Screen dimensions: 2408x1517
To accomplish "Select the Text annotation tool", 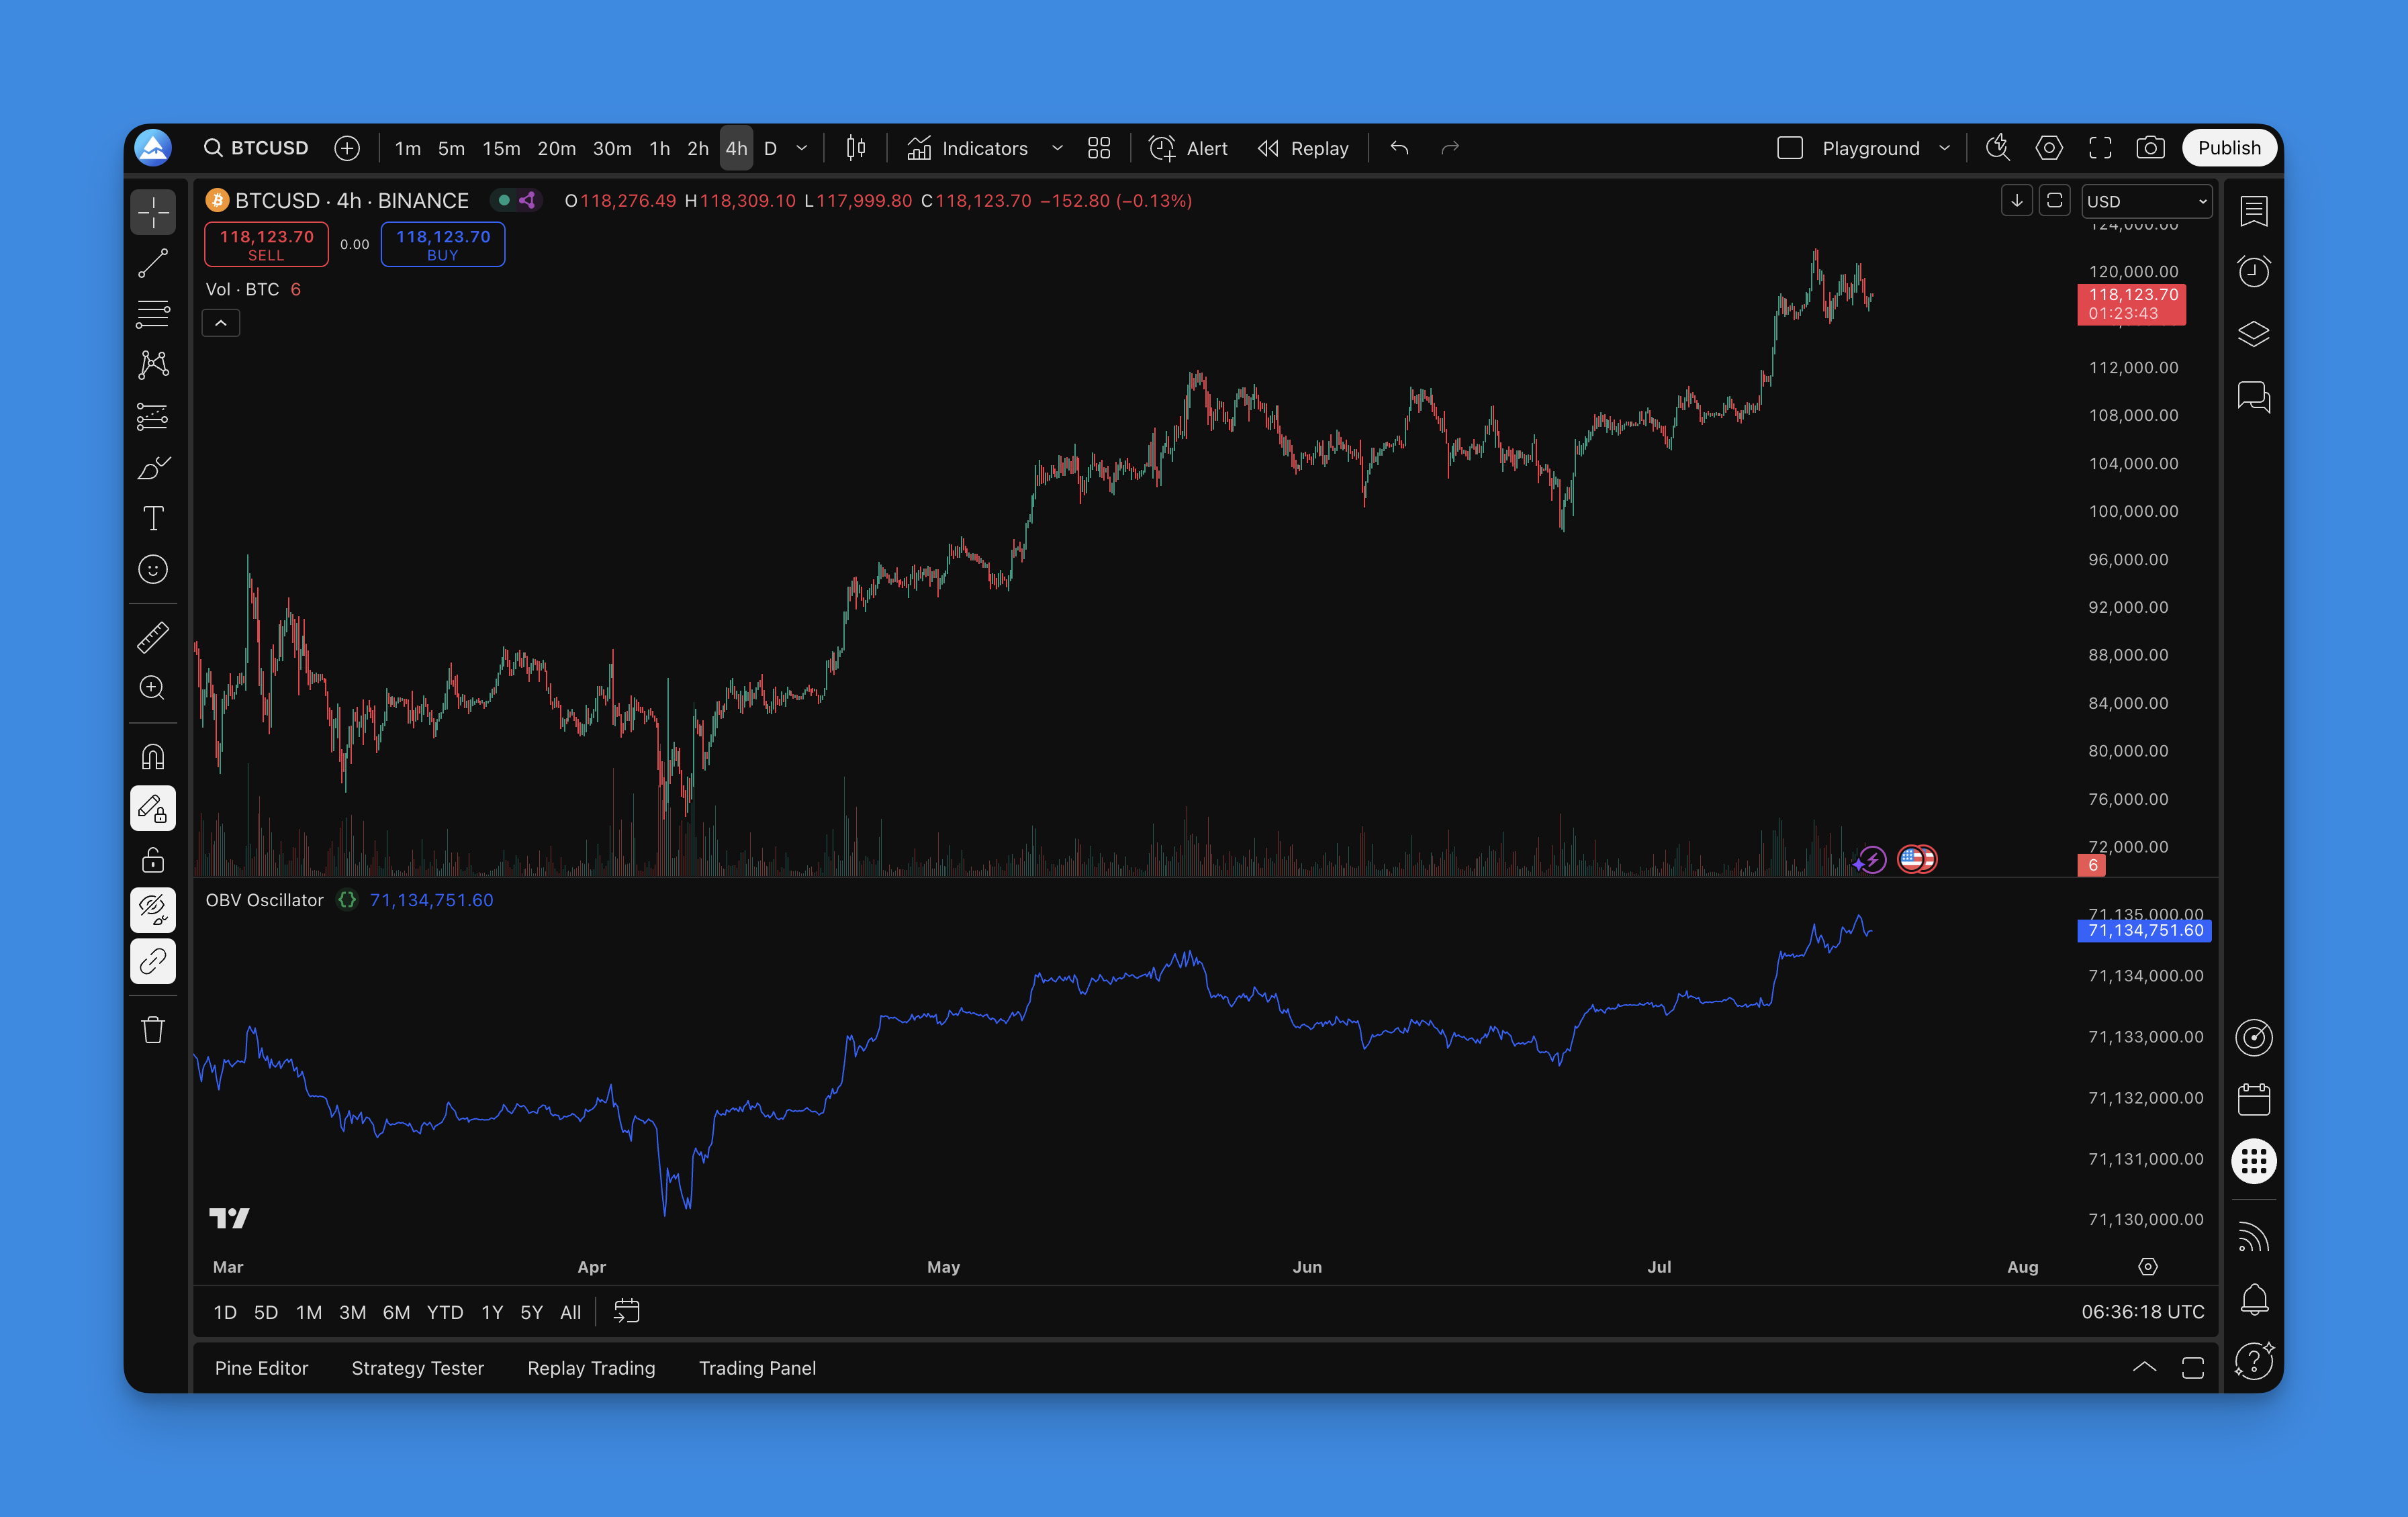I will (153, 519).
